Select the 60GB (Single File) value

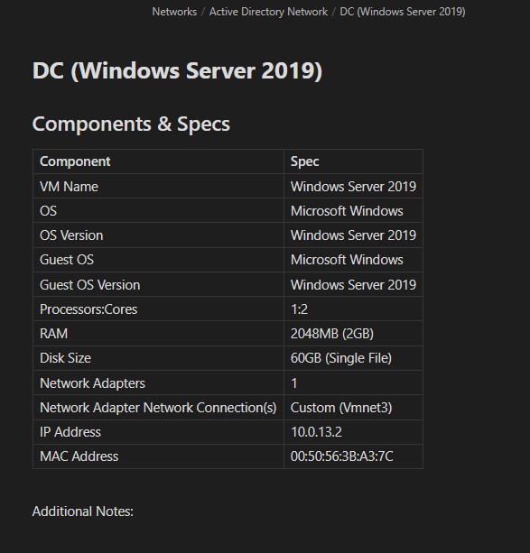point(341,358)
